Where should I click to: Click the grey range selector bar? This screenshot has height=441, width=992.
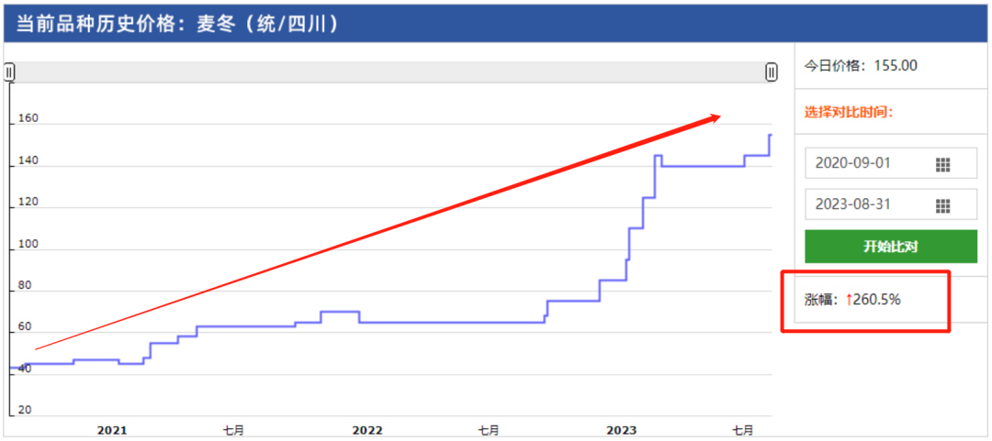click(389, 72)
